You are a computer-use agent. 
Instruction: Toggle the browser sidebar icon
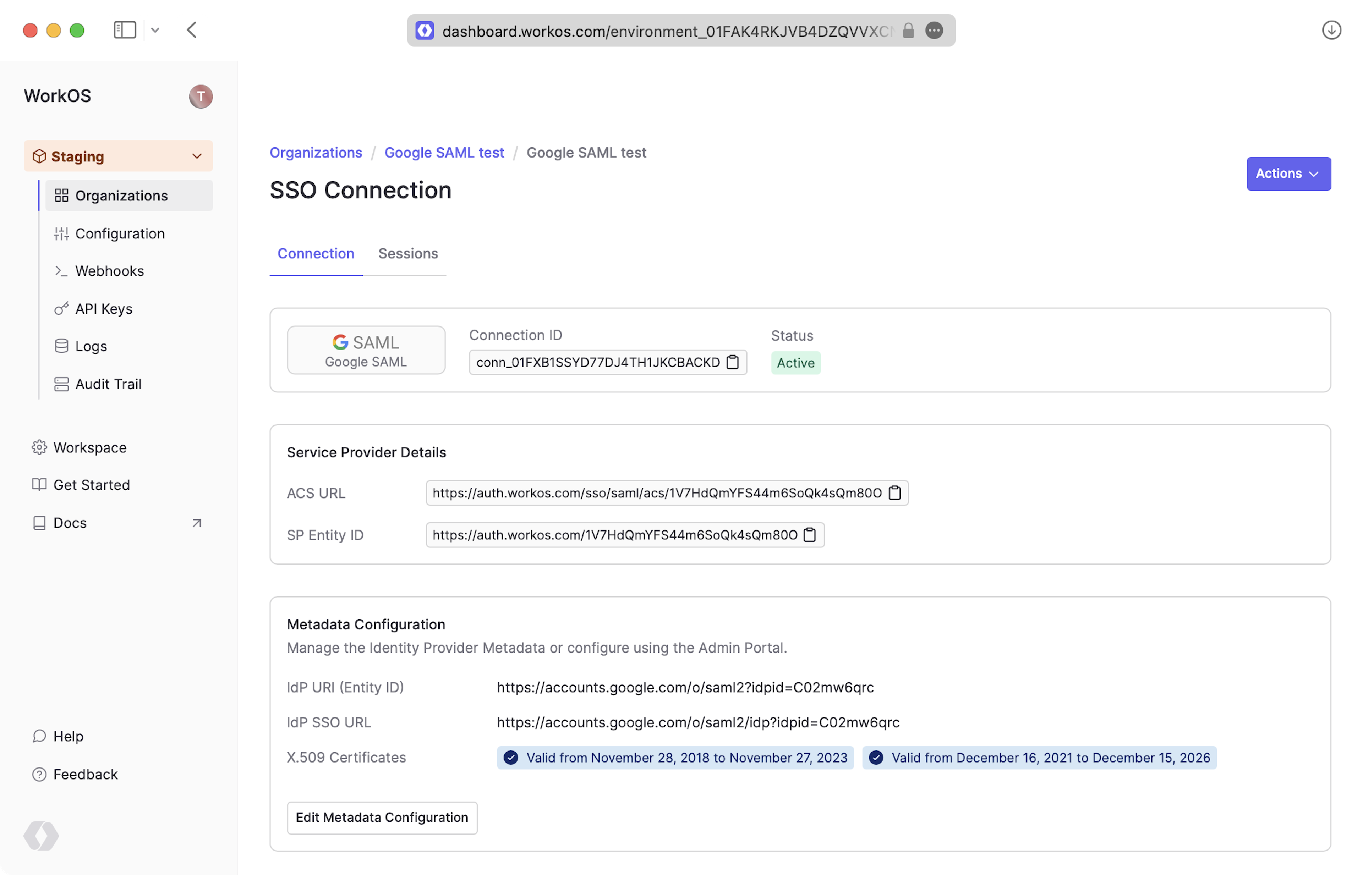[x=125, y=30]
